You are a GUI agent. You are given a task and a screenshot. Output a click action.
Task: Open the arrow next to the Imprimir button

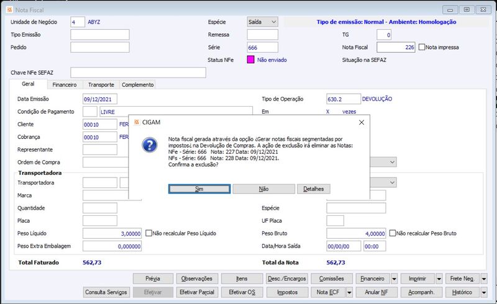pos(439,279)
